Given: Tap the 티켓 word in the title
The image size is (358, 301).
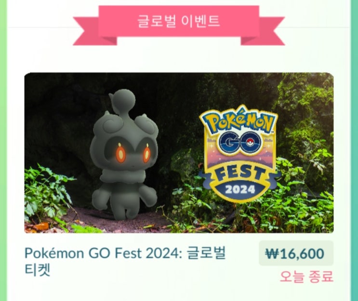Looking at the screenshot, I should tap(37, 270).
